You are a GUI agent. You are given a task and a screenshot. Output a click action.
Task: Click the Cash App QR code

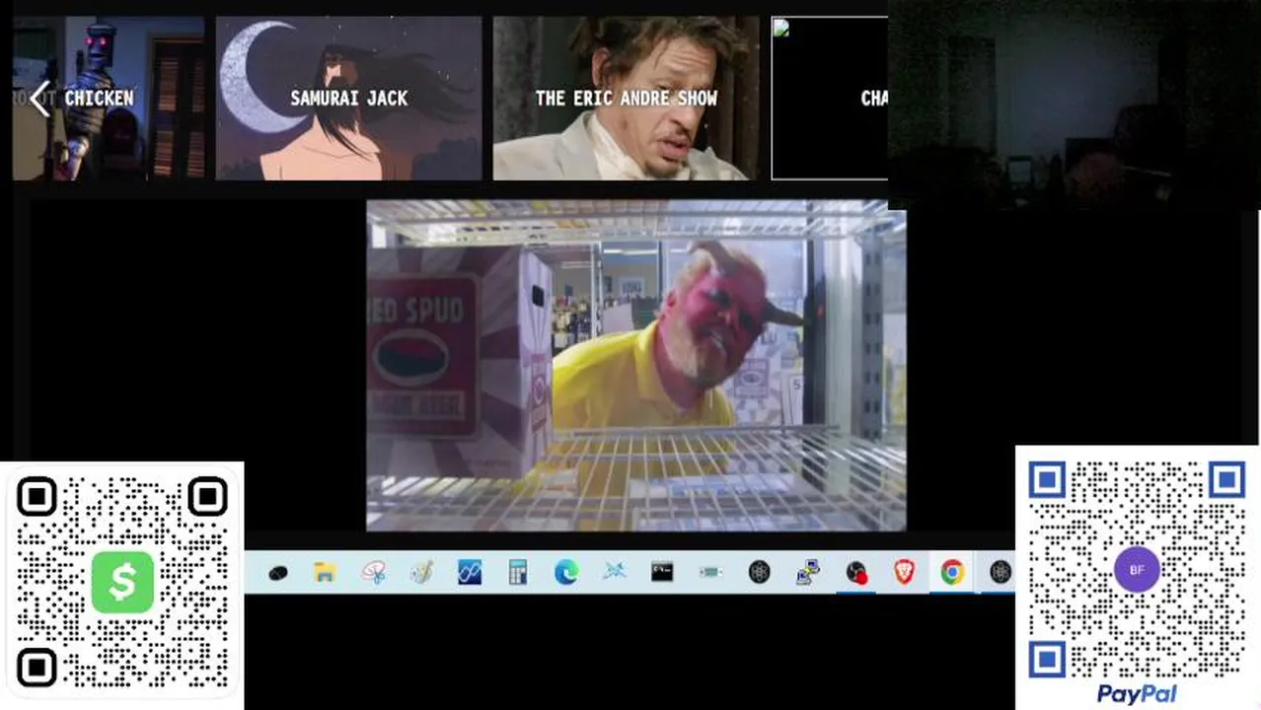click(122, 585)
